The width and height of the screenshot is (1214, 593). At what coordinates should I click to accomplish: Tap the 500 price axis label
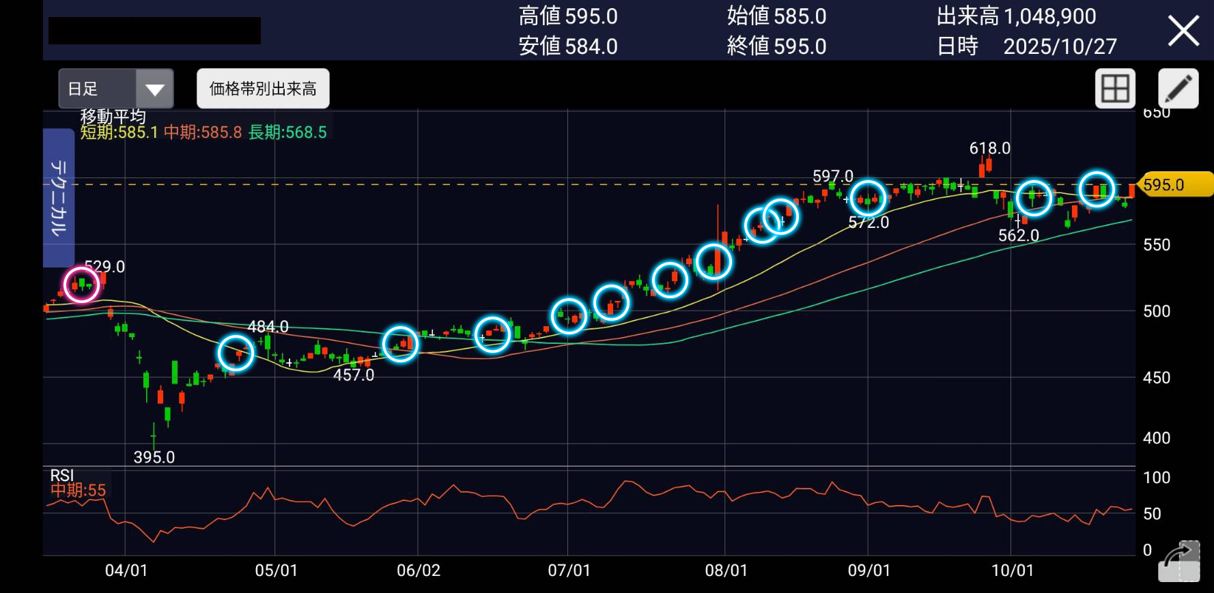pyautogui.click(x=1157, y=311)
